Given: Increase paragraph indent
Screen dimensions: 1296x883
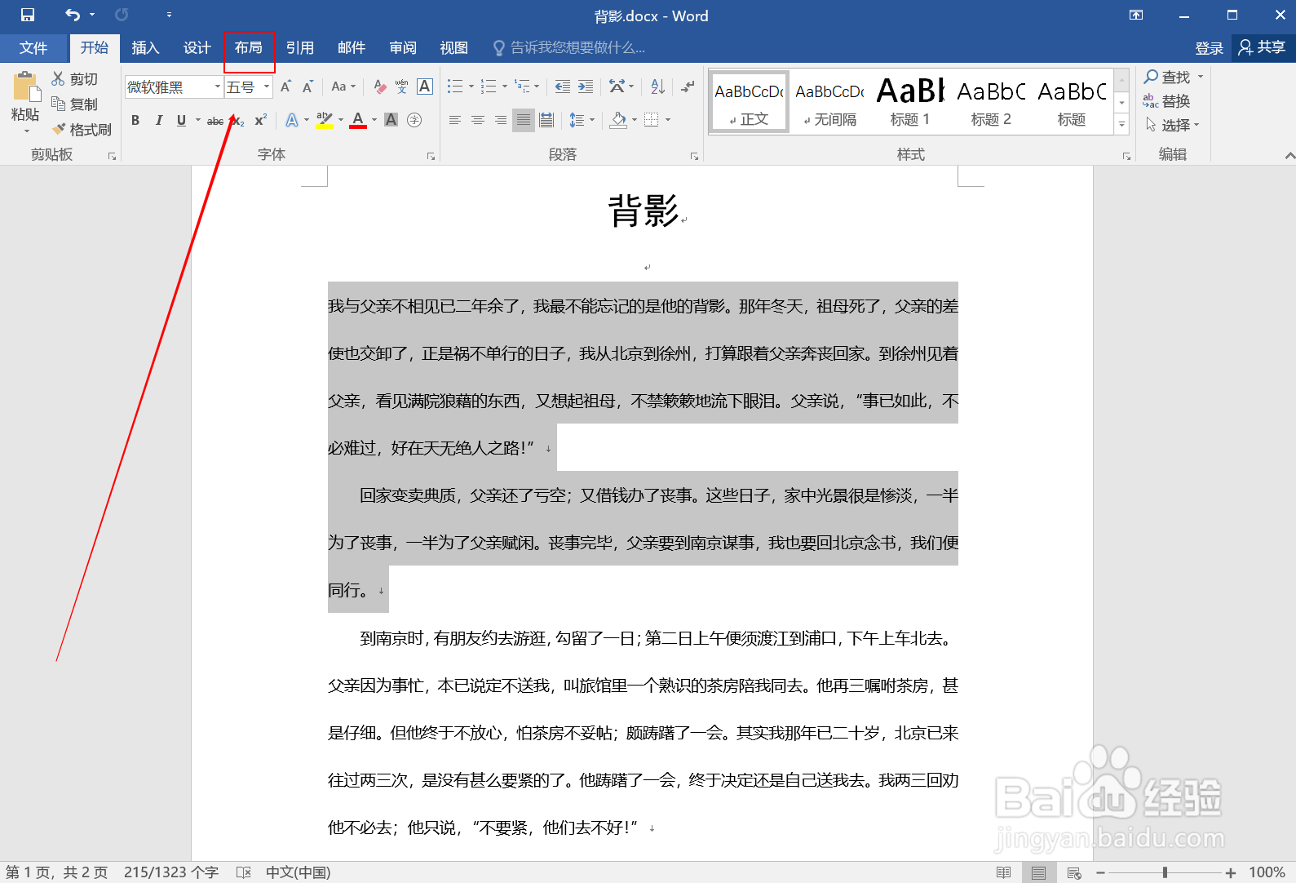Looking at the screenshot, I should click(x=586, y=87).
